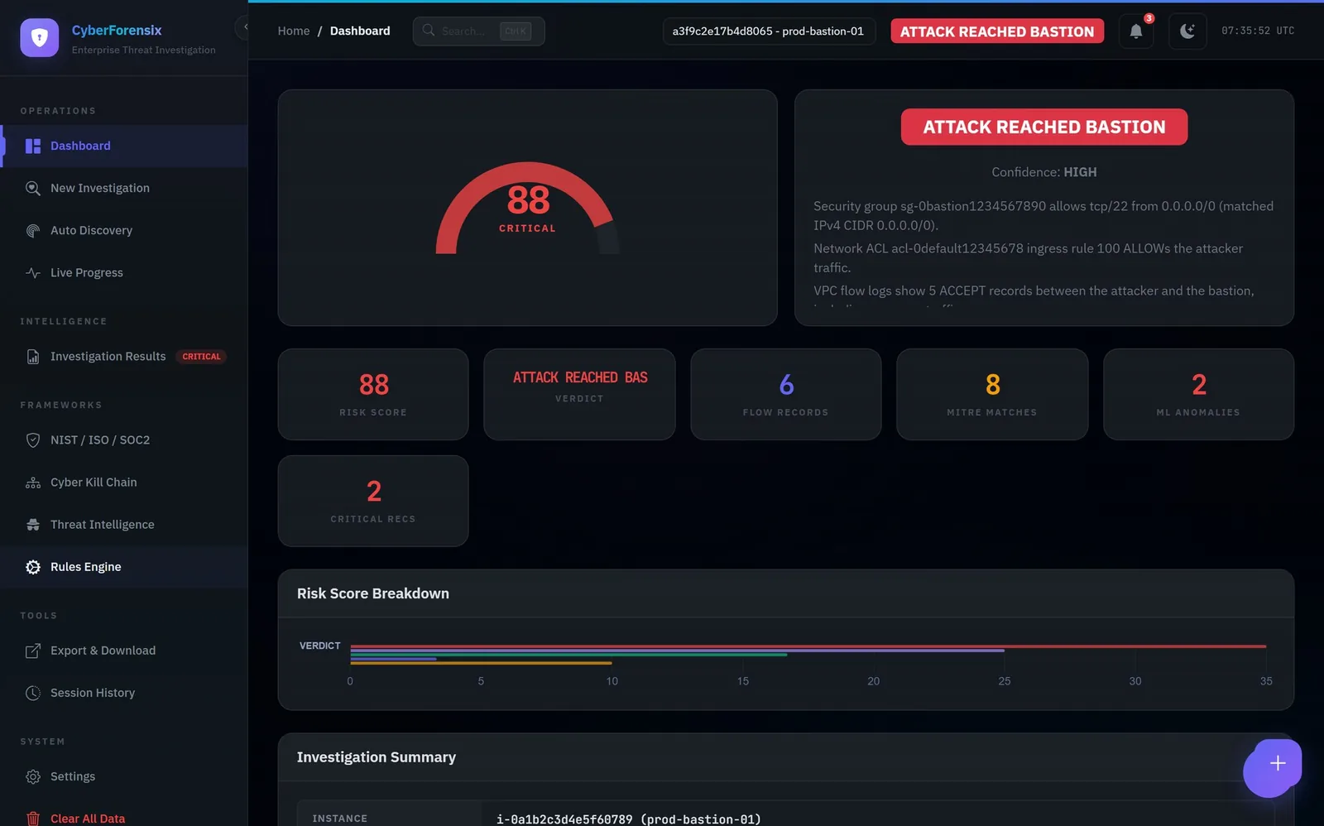Click the Live Progress pulse icon
1324x826 pixels.
click(x=33, y=272)
